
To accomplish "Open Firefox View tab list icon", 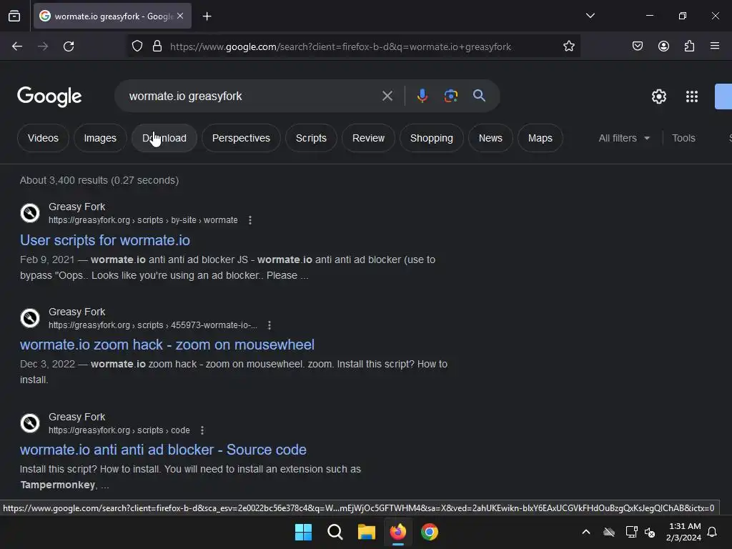I will (14, 16).
